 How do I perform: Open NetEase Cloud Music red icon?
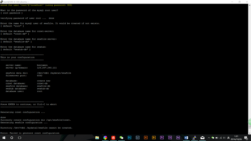(x=113, y=138)
